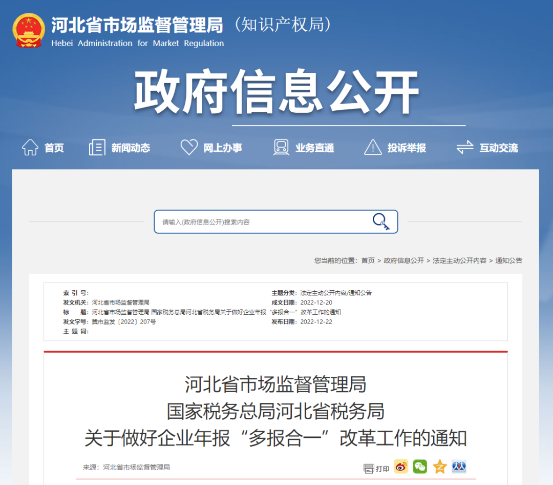Click the heart icon for 网上办事

189,147
